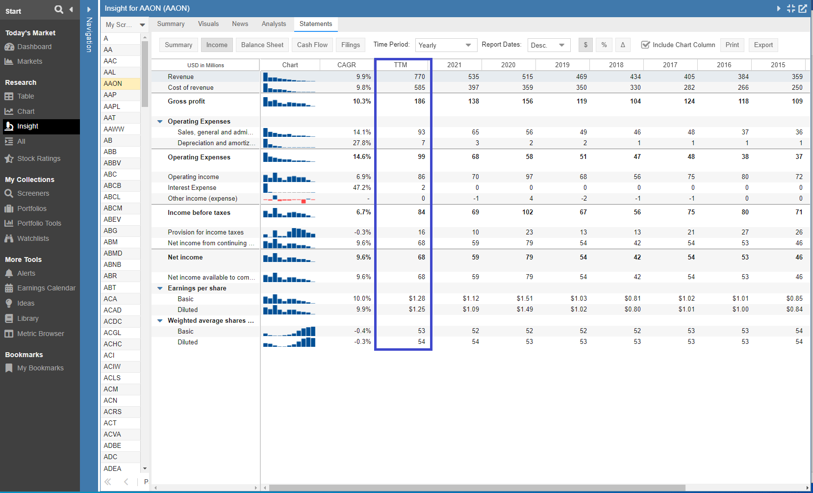Click the TTM column header
This screenshot has width=813, height=493.
pyautogui.click(x=401, y=65)
